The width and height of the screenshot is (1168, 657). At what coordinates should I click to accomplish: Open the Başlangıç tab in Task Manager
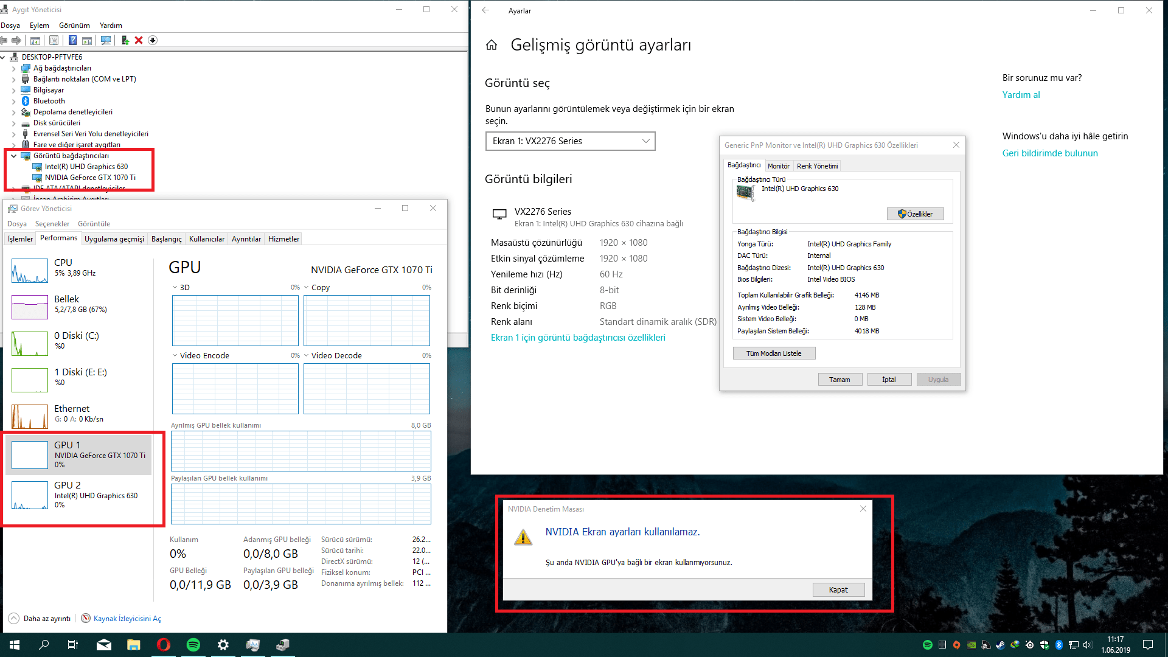166,239
